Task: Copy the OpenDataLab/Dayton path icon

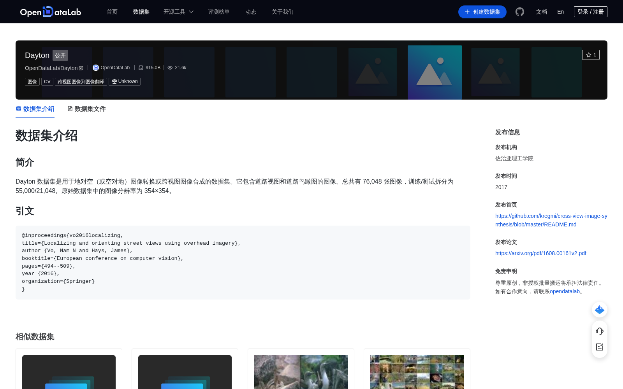Action: [x=81, y=68]
